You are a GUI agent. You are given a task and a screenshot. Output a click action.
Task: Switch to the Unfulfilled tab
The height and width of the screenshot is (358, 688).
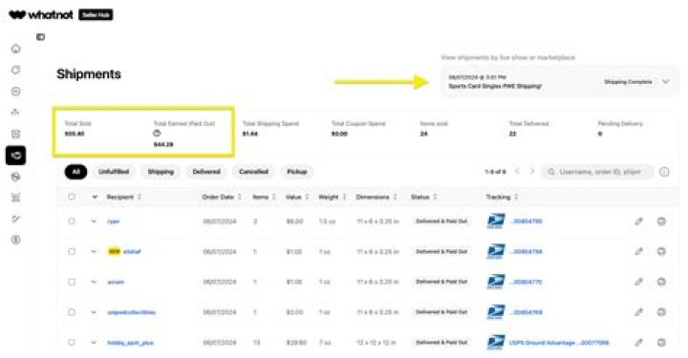[x=114, y=172]
